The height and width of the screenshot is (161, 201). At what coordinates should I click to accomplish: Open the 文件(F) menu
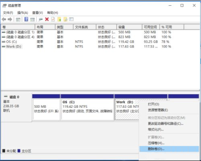pos(8,13)
